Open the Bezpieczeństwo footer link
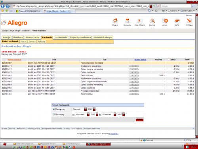Image resolution: width=198 pixels, height=149 pixels. pos(92,128)
